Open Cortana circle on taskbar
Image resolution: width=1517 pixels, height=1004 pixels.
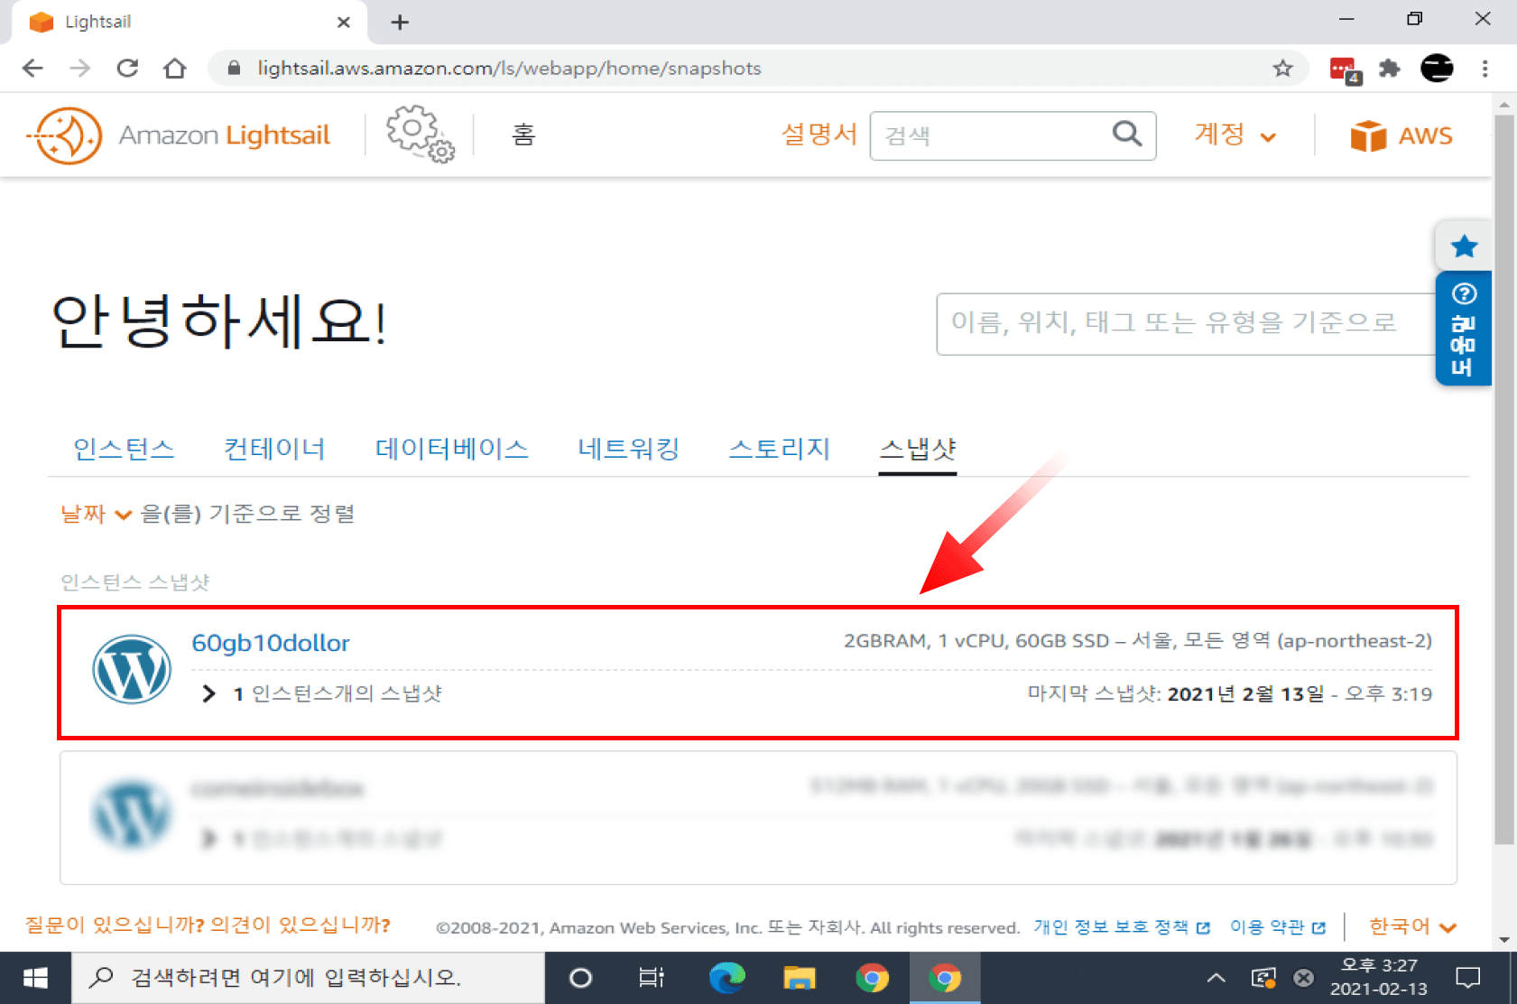580,978
